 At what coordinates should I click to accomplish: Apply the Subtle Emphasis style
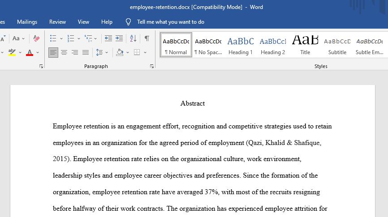(370, 45)
